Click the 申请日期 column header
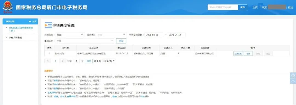Viewport: 296px width, 105px height. pyautogui.click(x=122, y=48)
